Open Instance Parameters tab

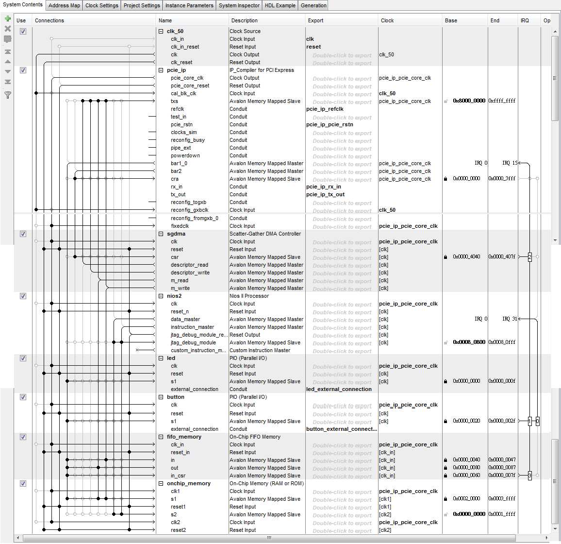click(189, 5)
